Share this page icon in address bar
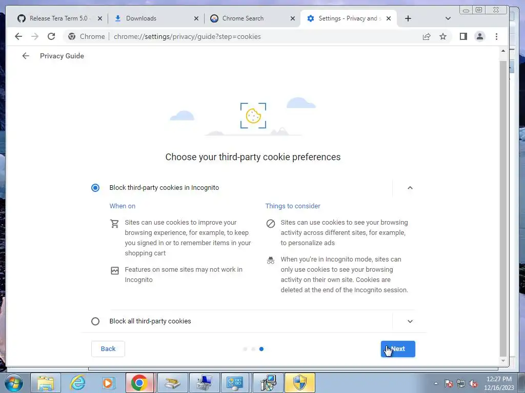Screen dimensions: 525x393 pos(427,36)
